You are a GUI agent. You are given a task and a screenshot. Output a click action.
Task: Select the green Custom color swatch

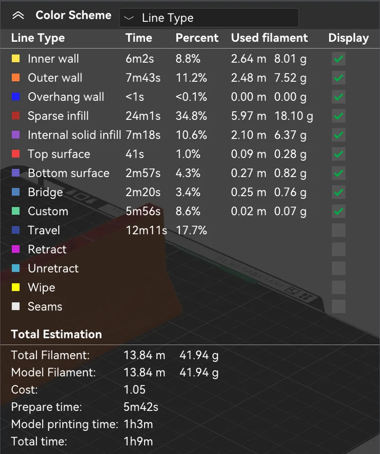15,211
